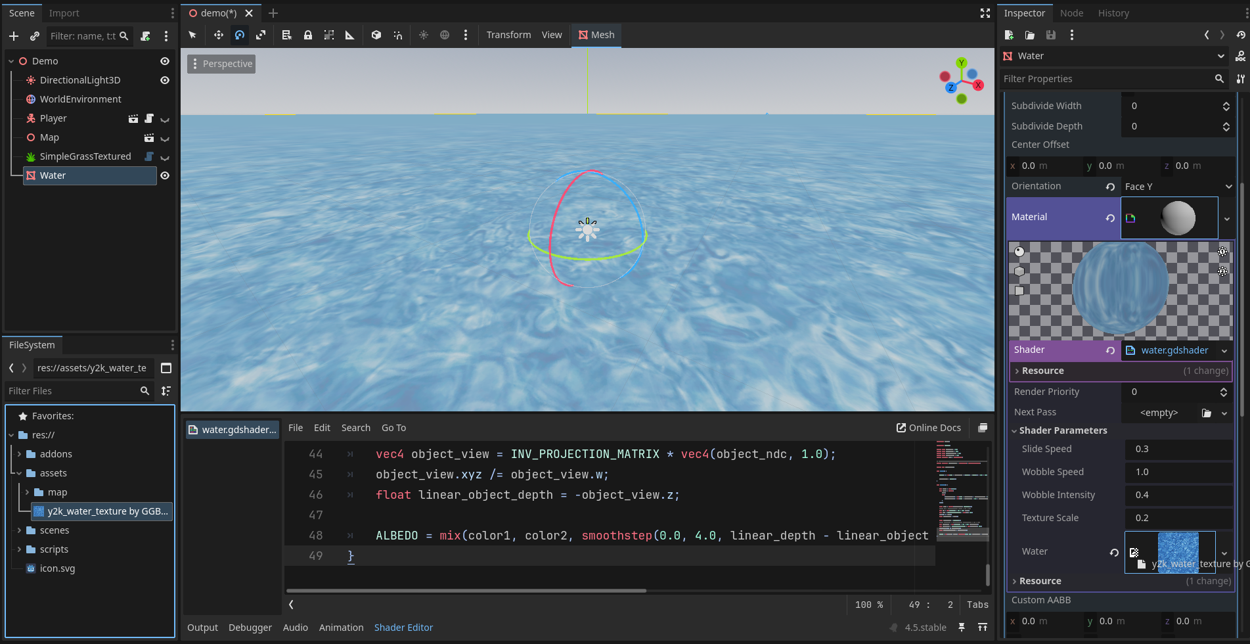The image size is (1250, 644).
Task: Expand the addons folder in FileSystem
Action: click(20, 454)
